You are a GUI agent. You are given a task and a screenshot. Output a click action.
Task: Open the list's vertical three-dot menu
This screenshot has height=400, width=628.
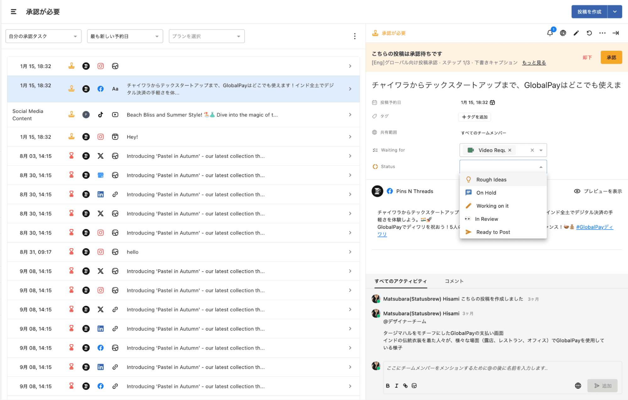355,36
